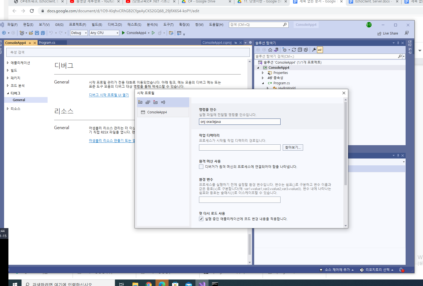Select the General item under 디버그
423x286 pixels.
click(x=26, y=100)
